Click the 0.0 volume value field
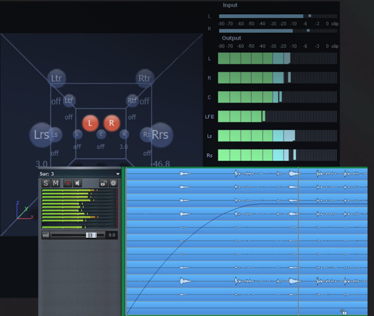Image resolution: width=374 pixels, height=316 pixels. coord(112,235)
